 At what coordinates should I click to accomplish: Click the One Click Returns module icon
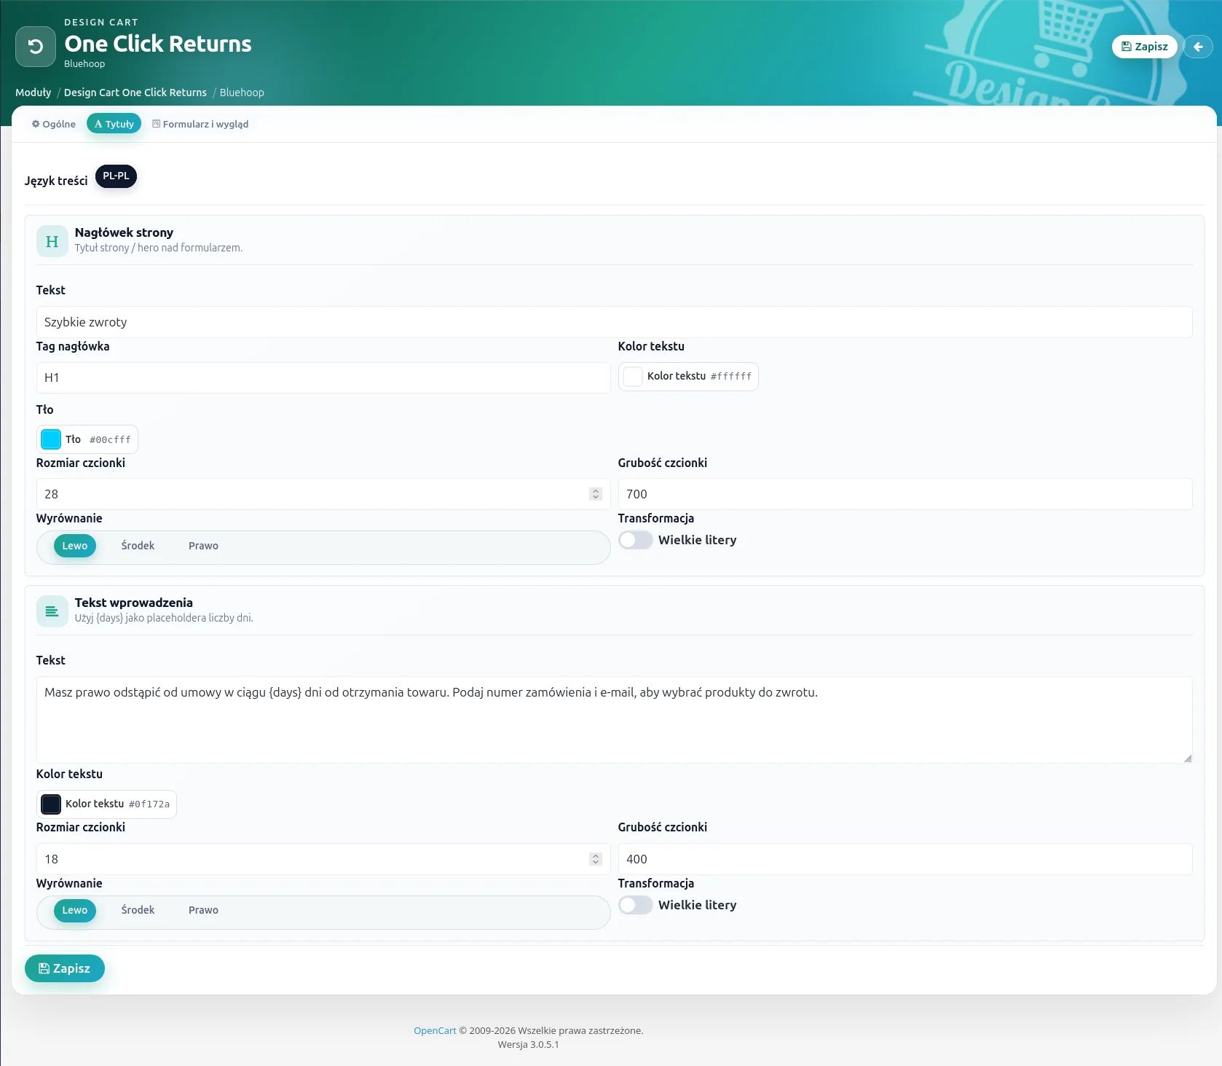point(36,47)
